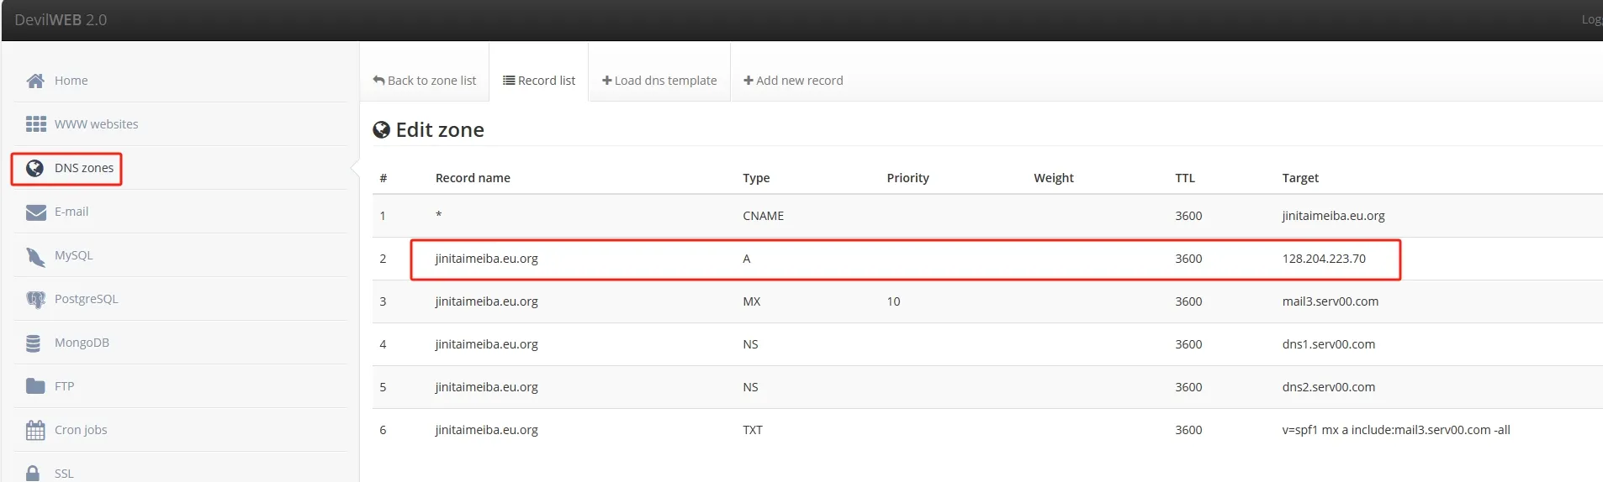The height and width of the screenshot is (482, 1603).
Task: Select the TXT record with SPF value
Action: (904, 430)
